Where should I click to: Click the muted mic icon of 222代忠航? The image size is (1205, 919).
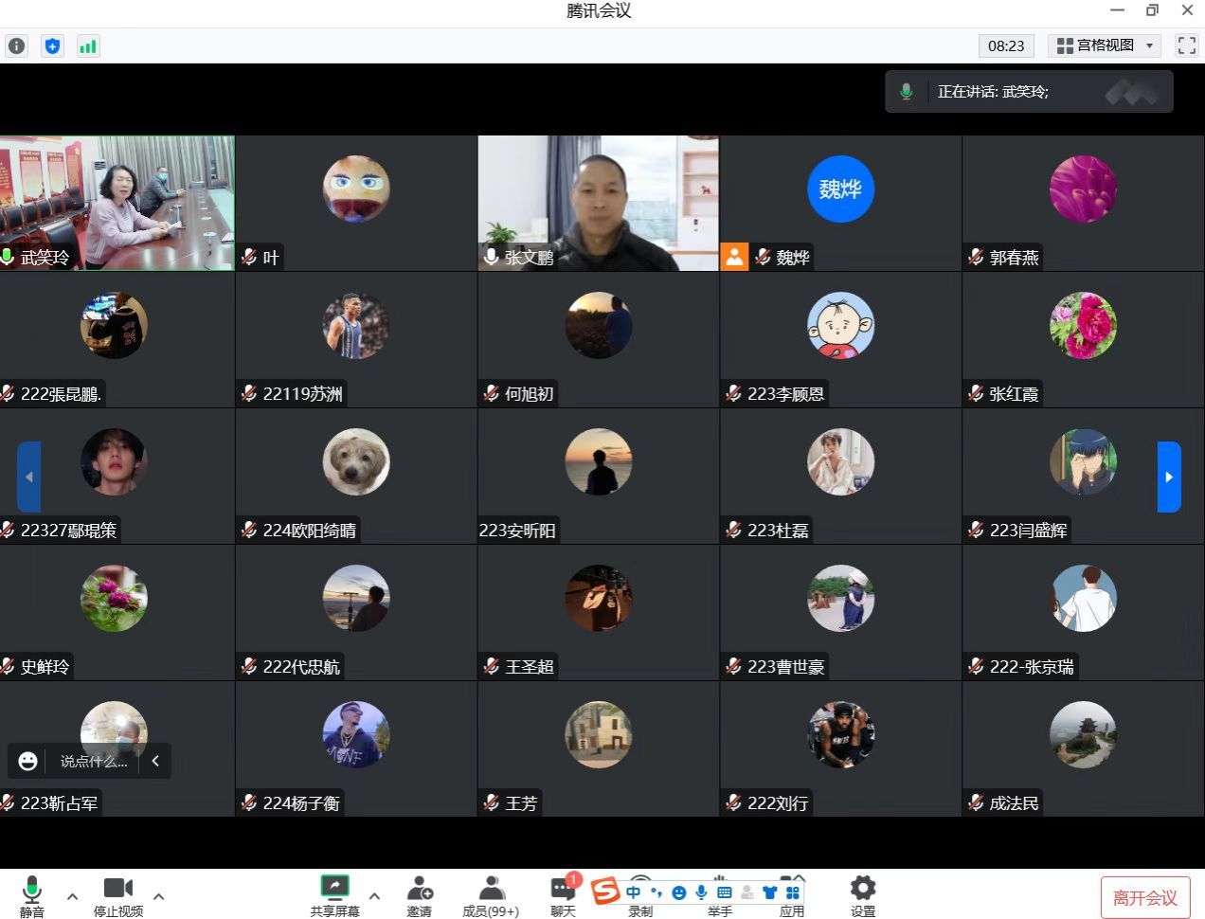[x=249, y=666]
